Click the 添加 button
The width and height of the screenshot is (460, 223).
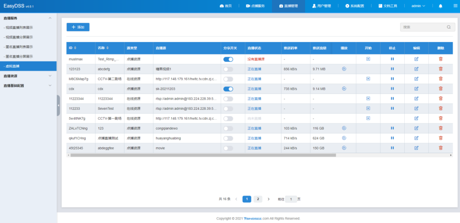point(78,27)
